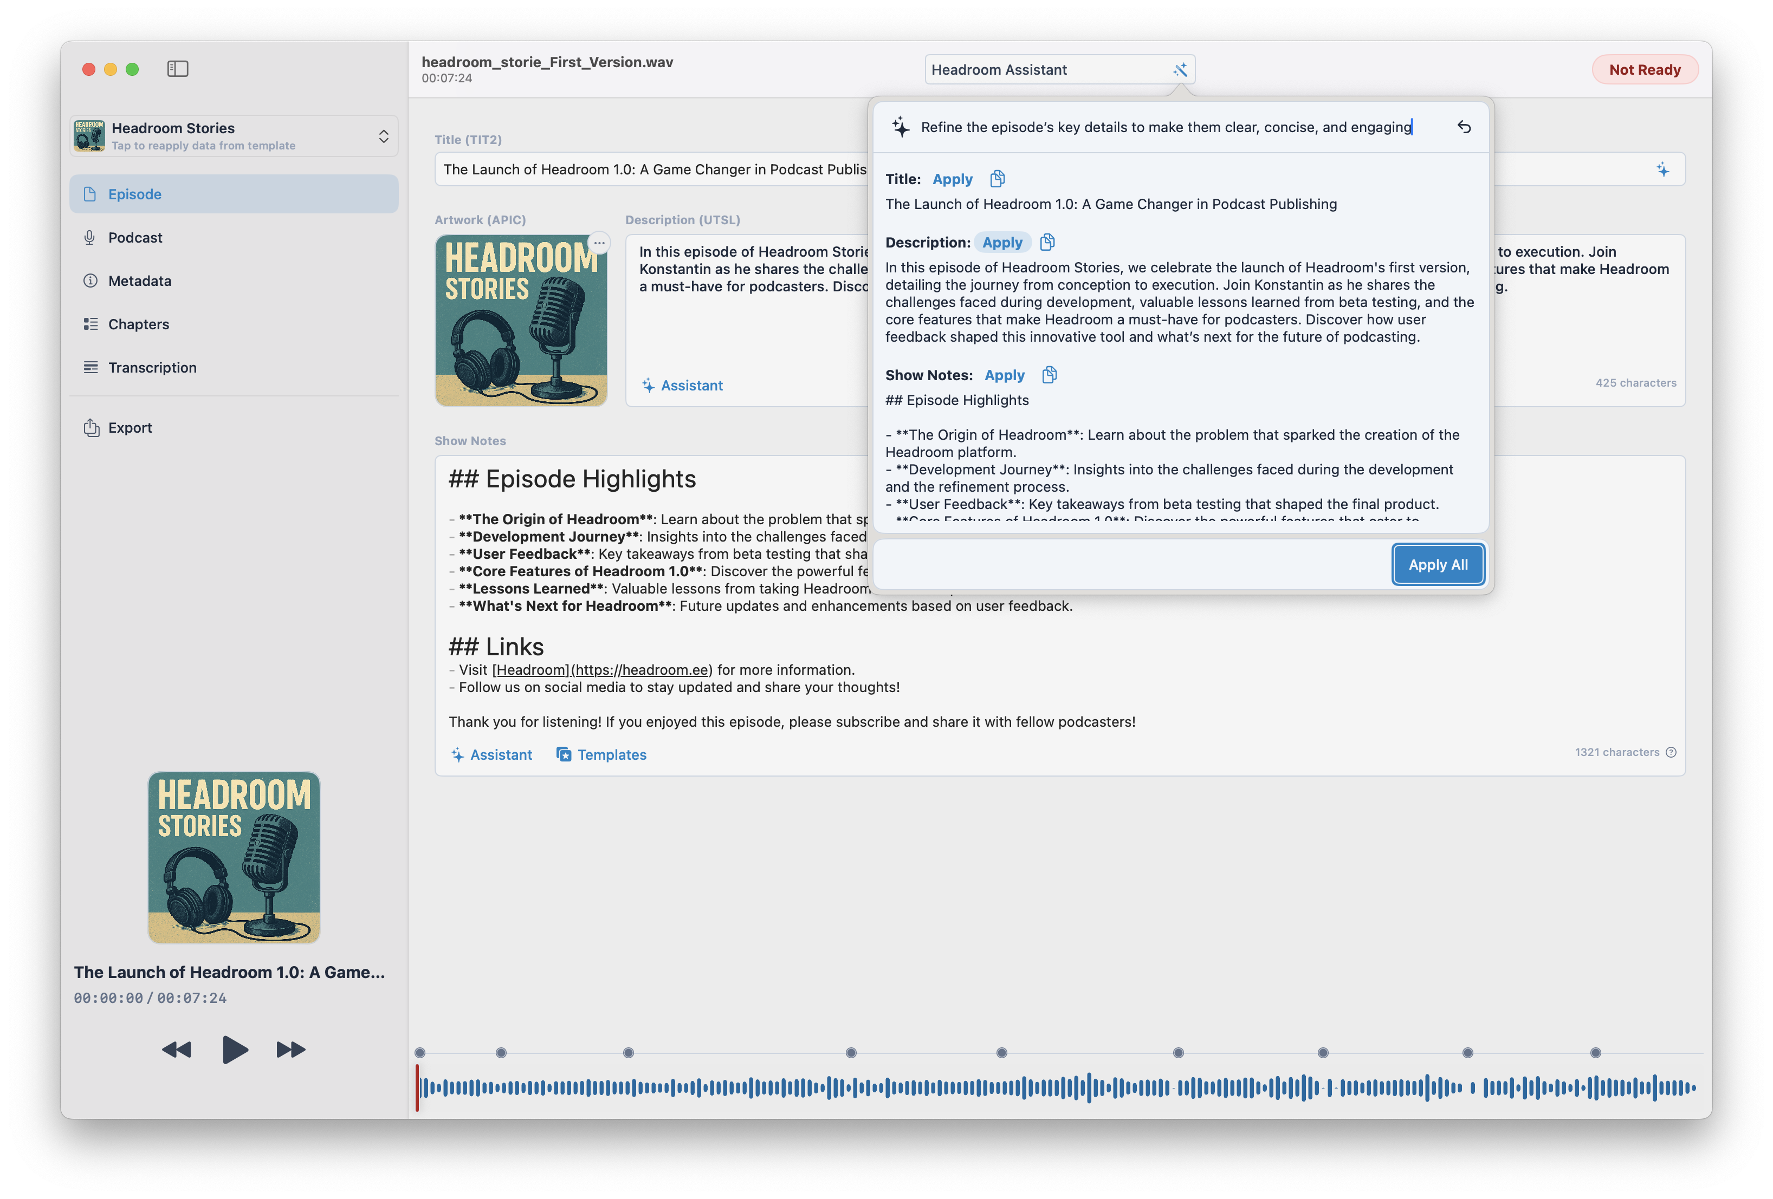This screenshot has width=1773, height=1199.
Task: Click the sparkle icon in the Title field
Action: [x=1662, y=170]
